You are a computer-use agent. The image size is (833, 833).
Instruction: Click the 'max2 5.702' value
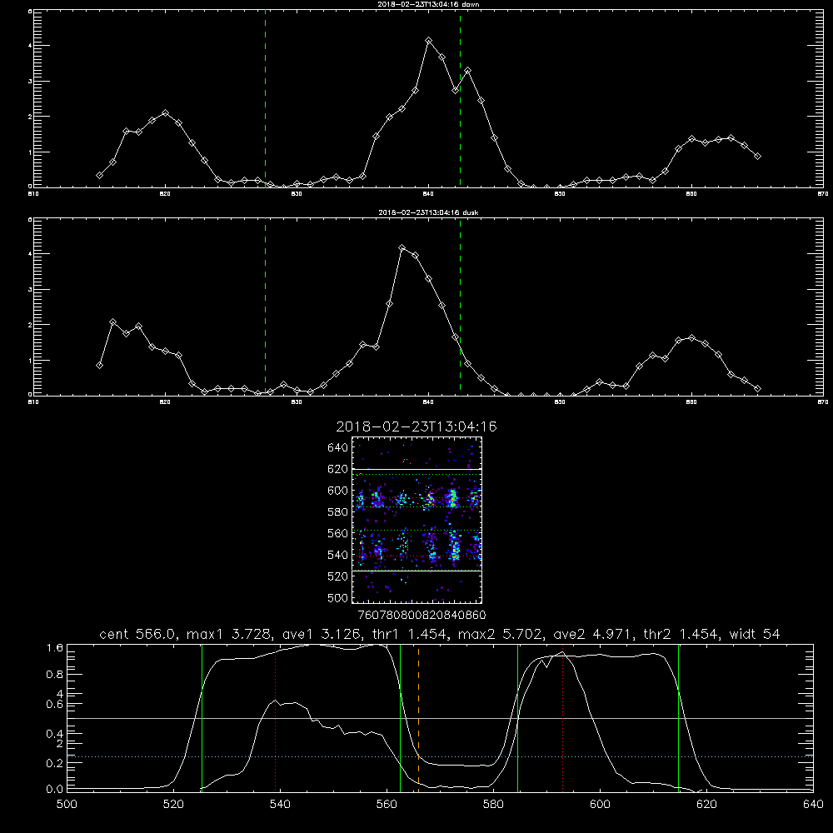(501, 634)
